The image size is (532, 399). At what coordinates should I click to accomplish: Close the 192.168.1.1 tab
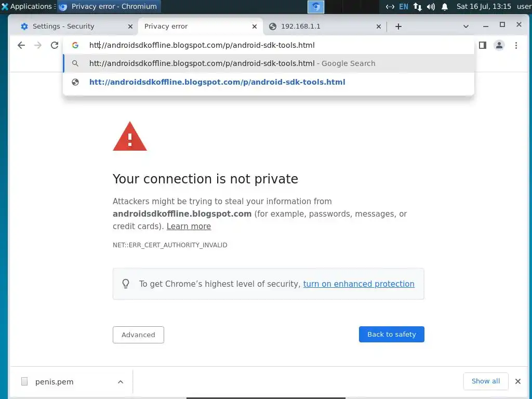point(379,26)
